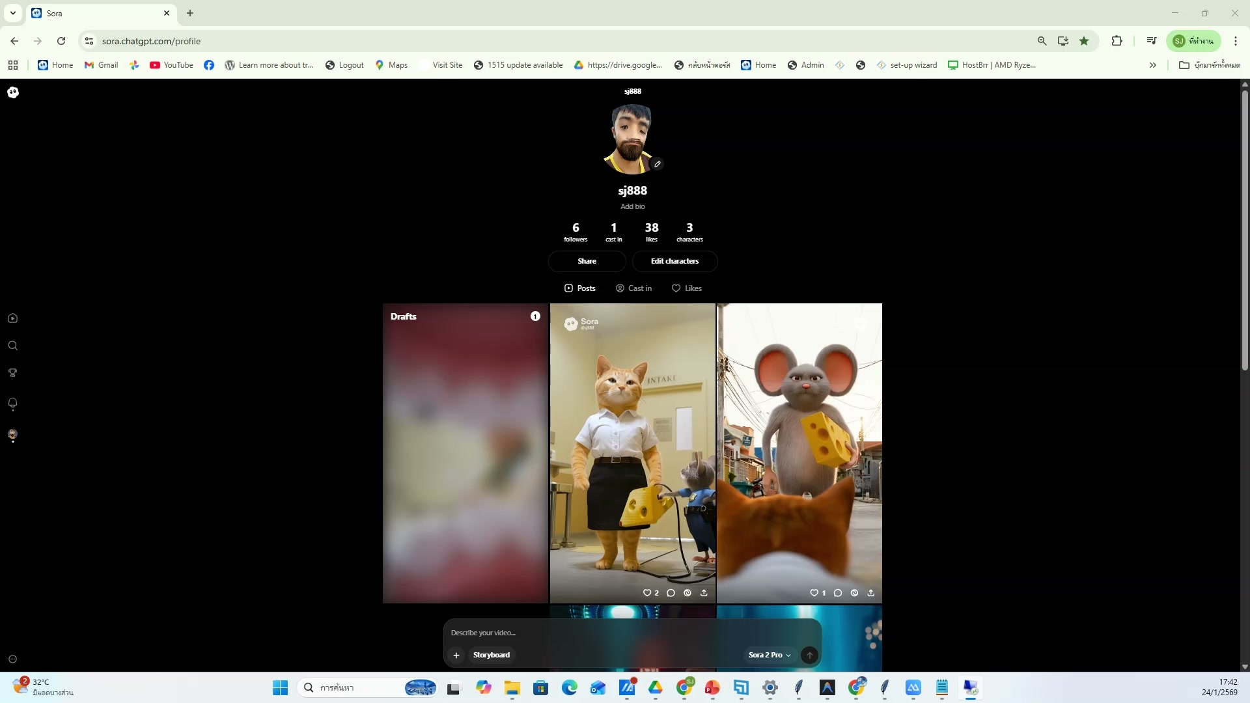This screenshot has height=703, width=1250.
Task: Switch to the Cast in tab
Action: pyautogui.click(x=633, y=288)
